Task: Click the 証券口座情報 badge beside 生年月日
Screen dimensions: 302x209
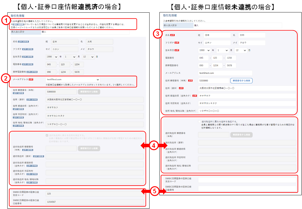Action: 28,56
